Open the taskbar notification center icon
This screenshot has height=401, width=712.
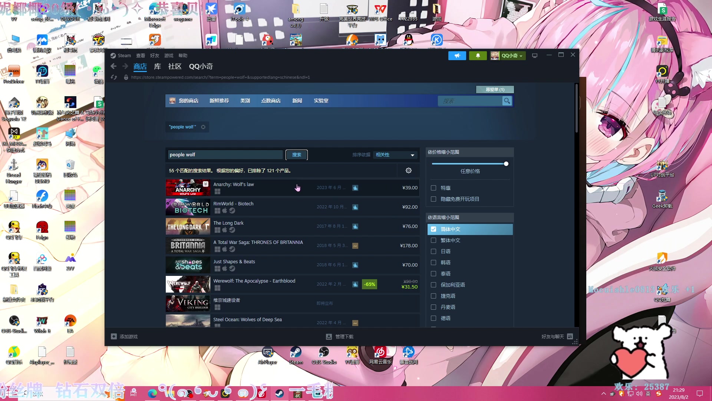(x=700, y=394)
